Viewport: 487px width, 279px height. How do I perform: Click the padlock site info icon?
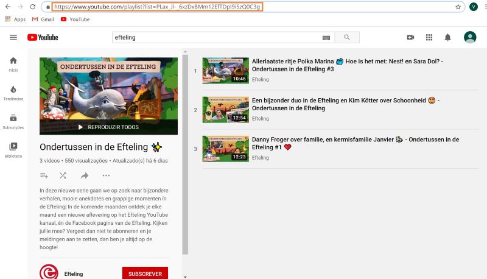(x=48, y=7)
